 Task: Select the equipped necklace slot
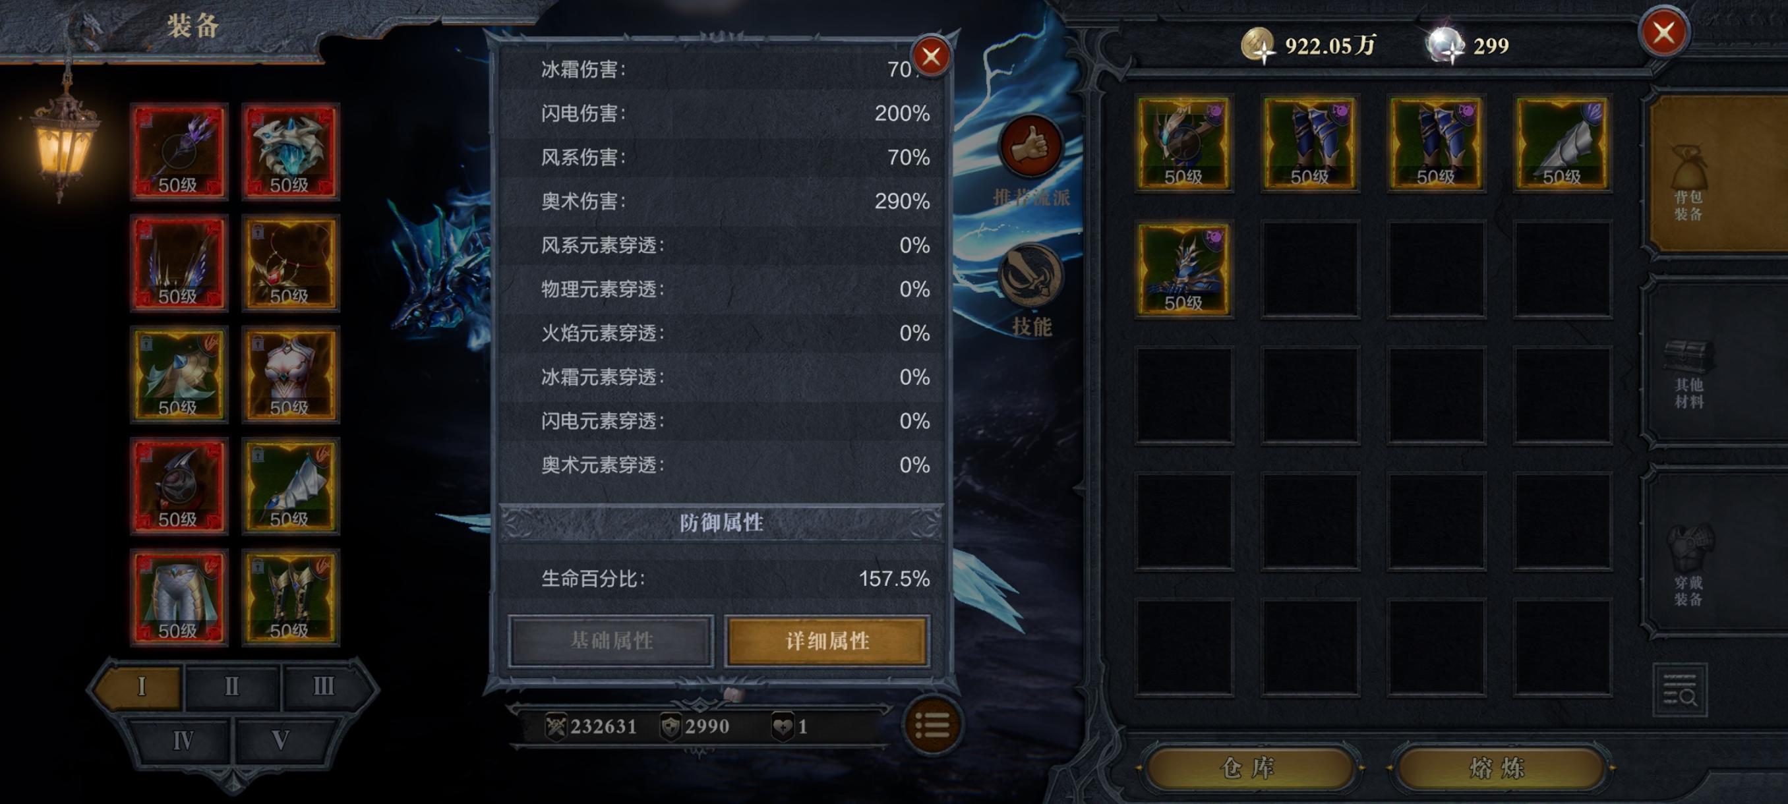[290, 263]
